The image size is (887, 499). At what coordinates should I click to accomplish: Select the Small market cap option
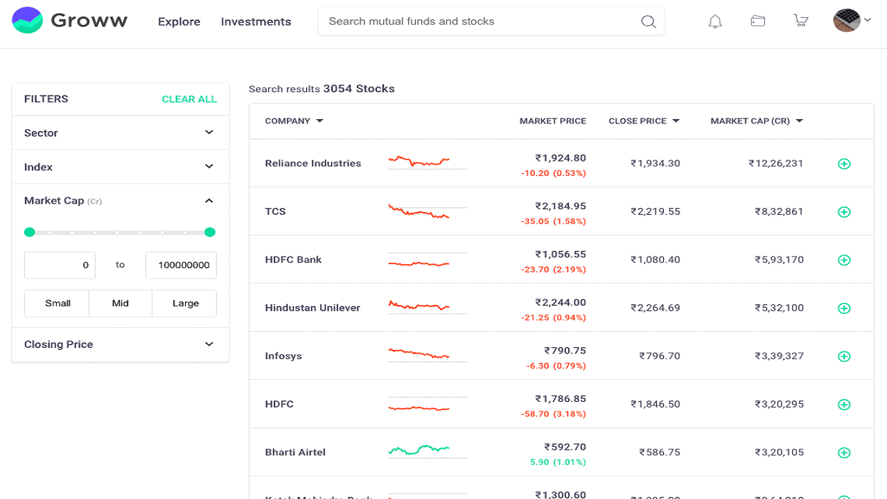click(58, 304)
